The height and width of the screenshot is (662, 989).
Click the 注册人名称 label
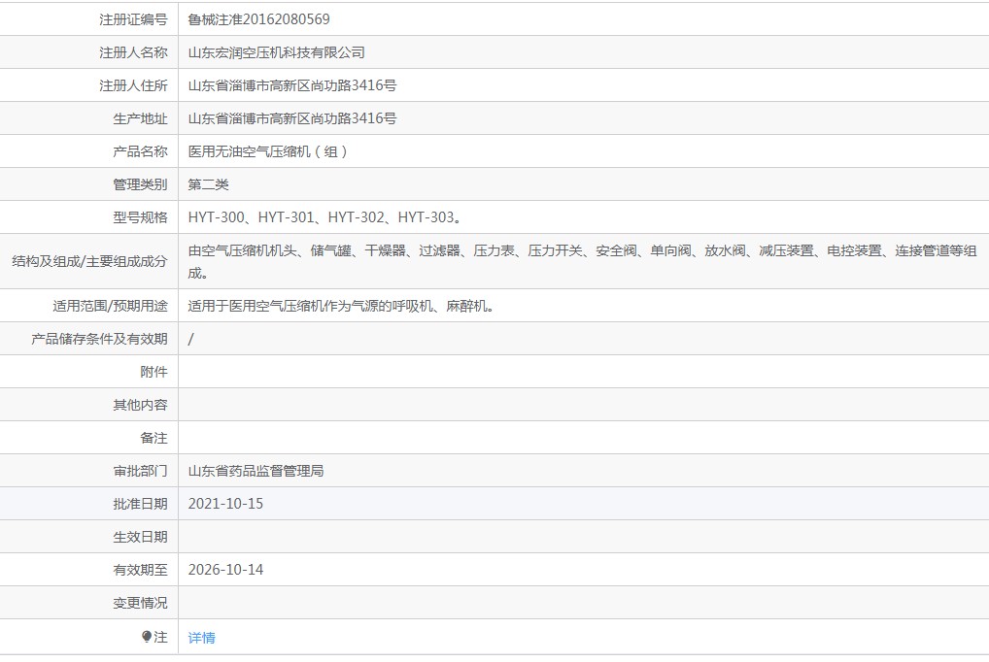[133, 52]
